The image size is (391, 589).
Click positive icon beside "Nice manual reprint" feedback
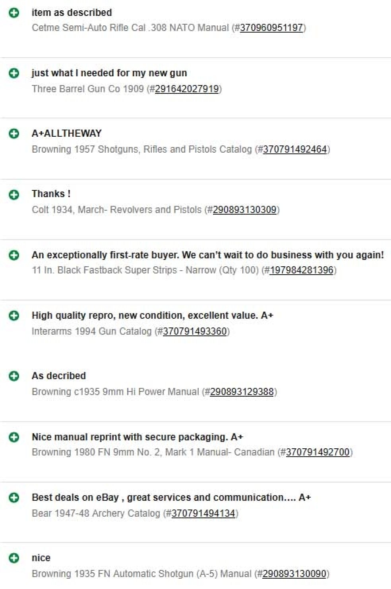(x=14, y=437)
